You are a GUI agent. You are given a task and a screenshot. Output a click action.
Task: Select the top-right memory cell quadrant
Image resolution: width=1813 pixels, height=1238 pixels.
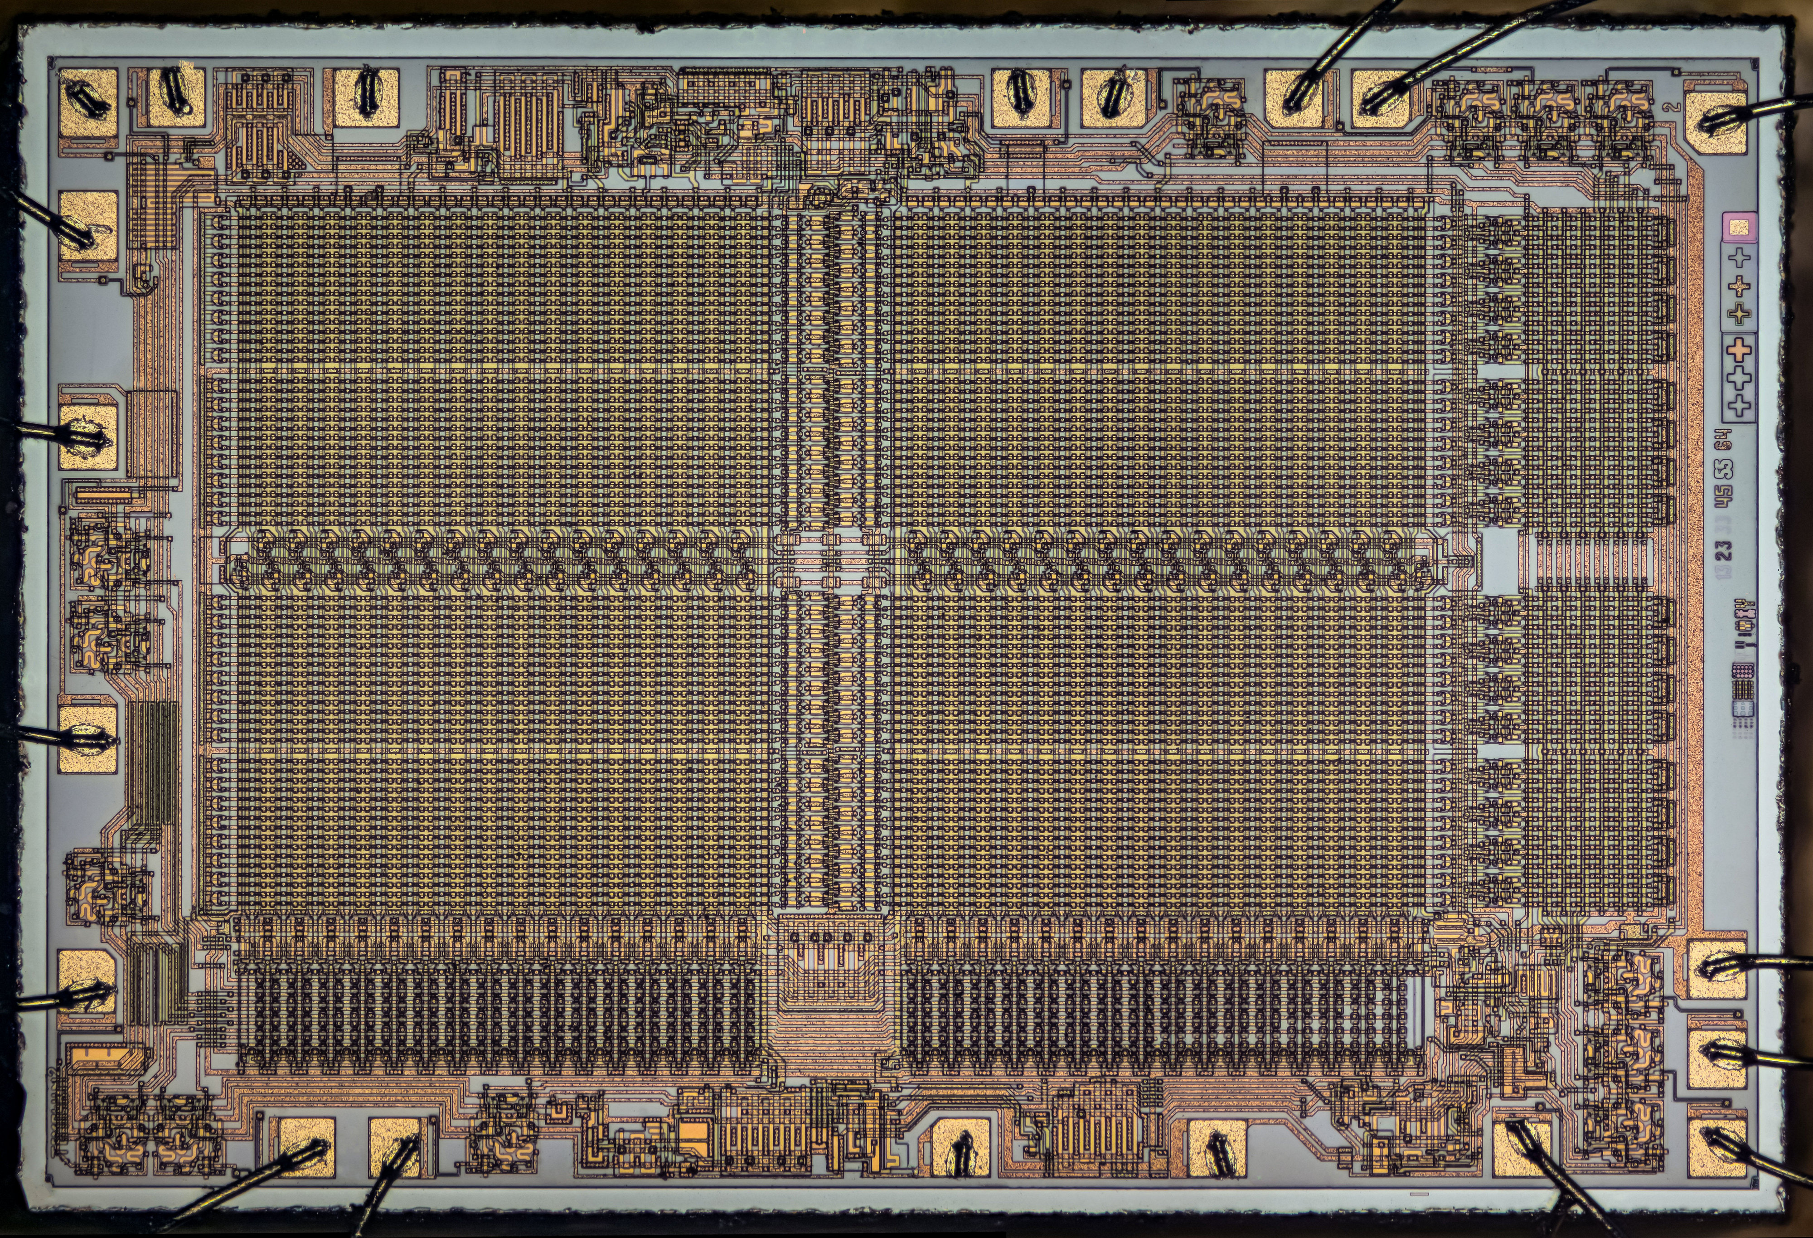(x=1163, y=363)
